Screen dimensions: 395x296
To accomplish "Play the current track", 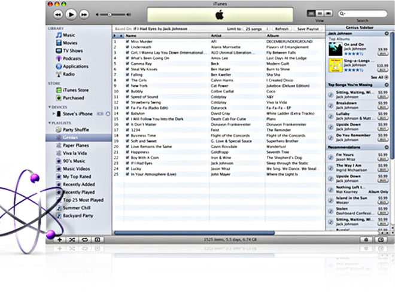I will pyautogui.click(x=71, y=14).
